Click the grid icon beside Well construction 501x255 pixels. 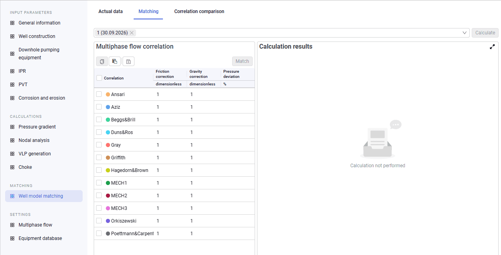pyautogui.click(x=12, y=36)
